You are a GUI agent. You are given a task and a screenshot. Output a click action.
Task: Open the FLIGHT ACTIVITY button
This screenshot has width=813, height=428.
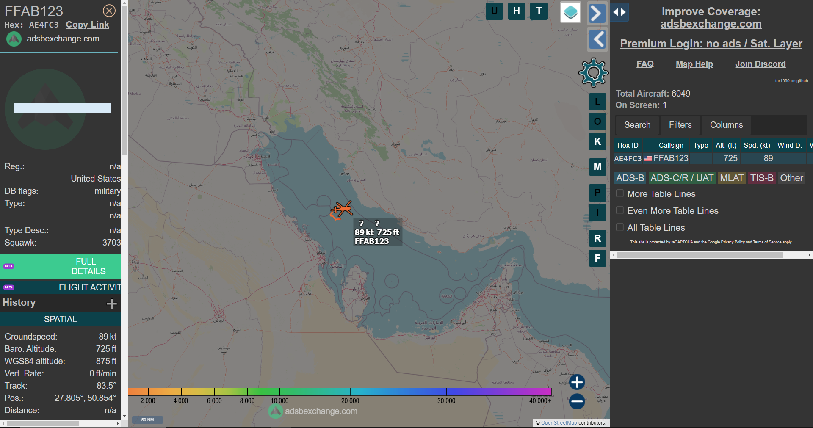tap(61, 287)
